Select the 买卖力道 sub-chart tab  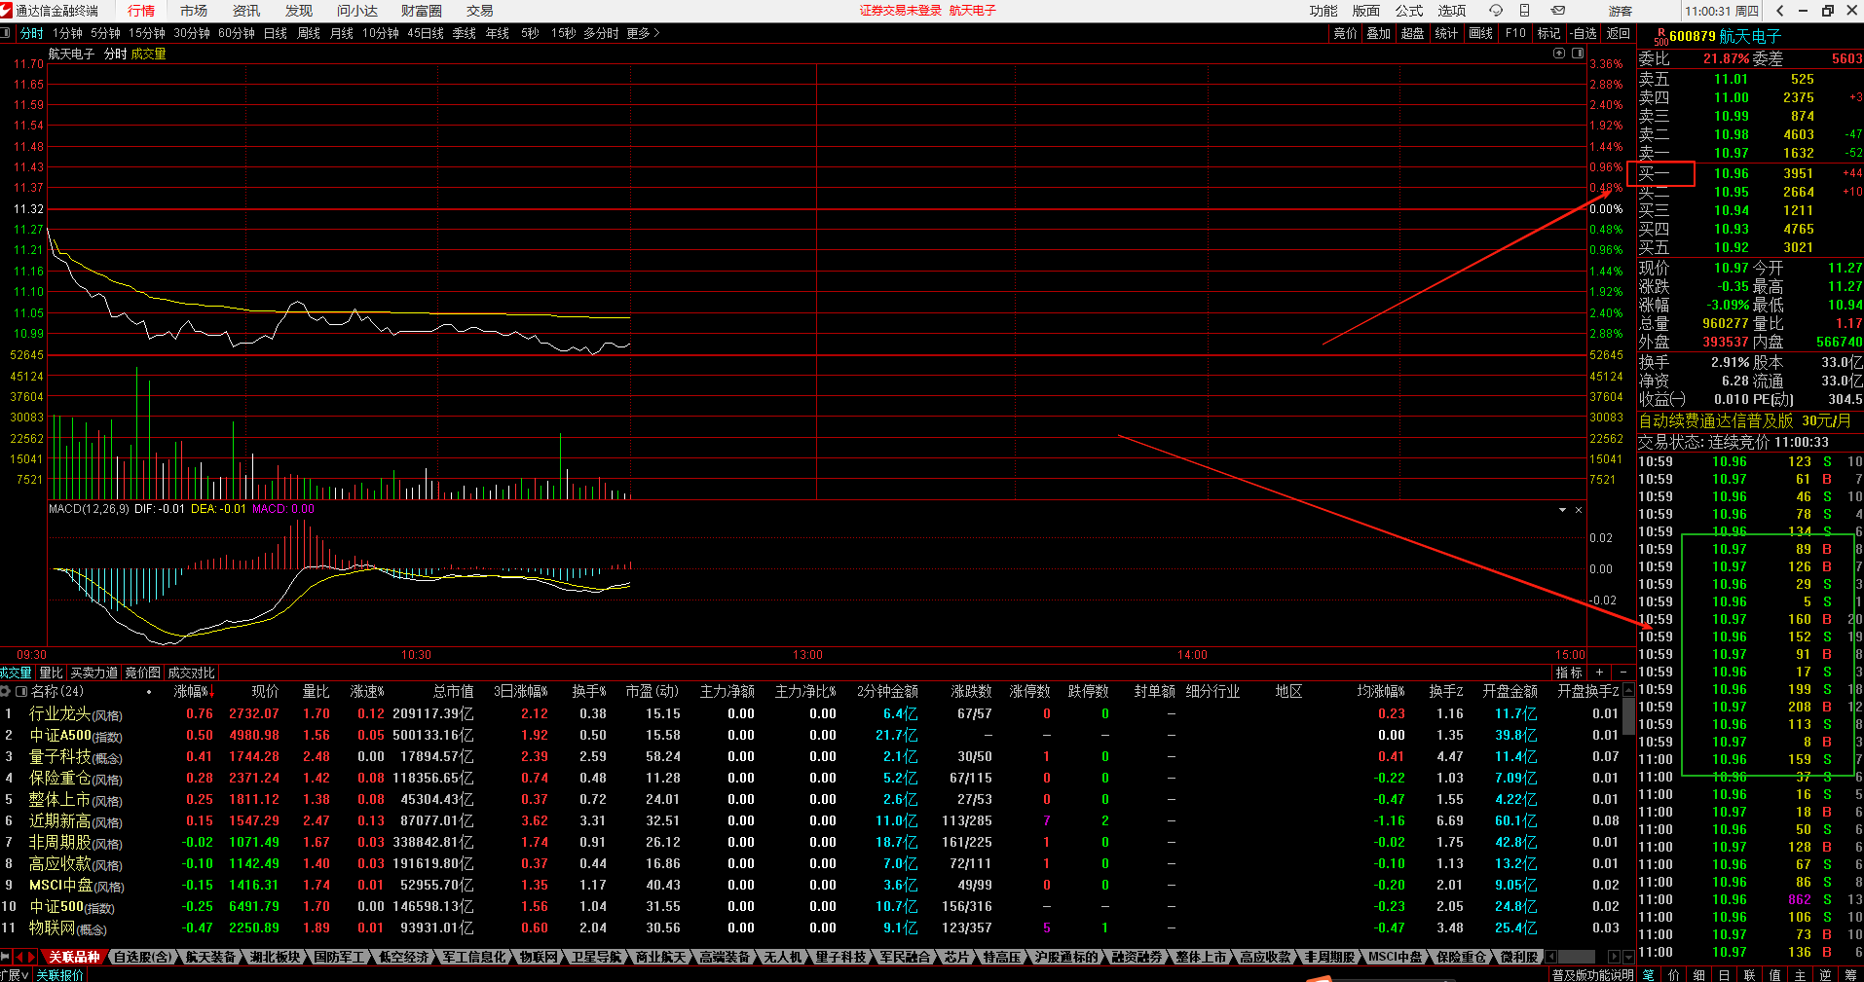pyautogui.click(x=94, y=673)
